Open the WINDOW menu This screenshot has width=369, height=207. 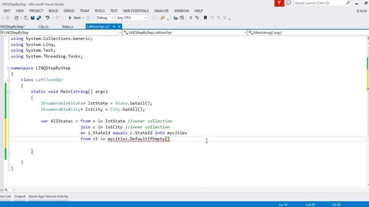click(x=182, y=11)
